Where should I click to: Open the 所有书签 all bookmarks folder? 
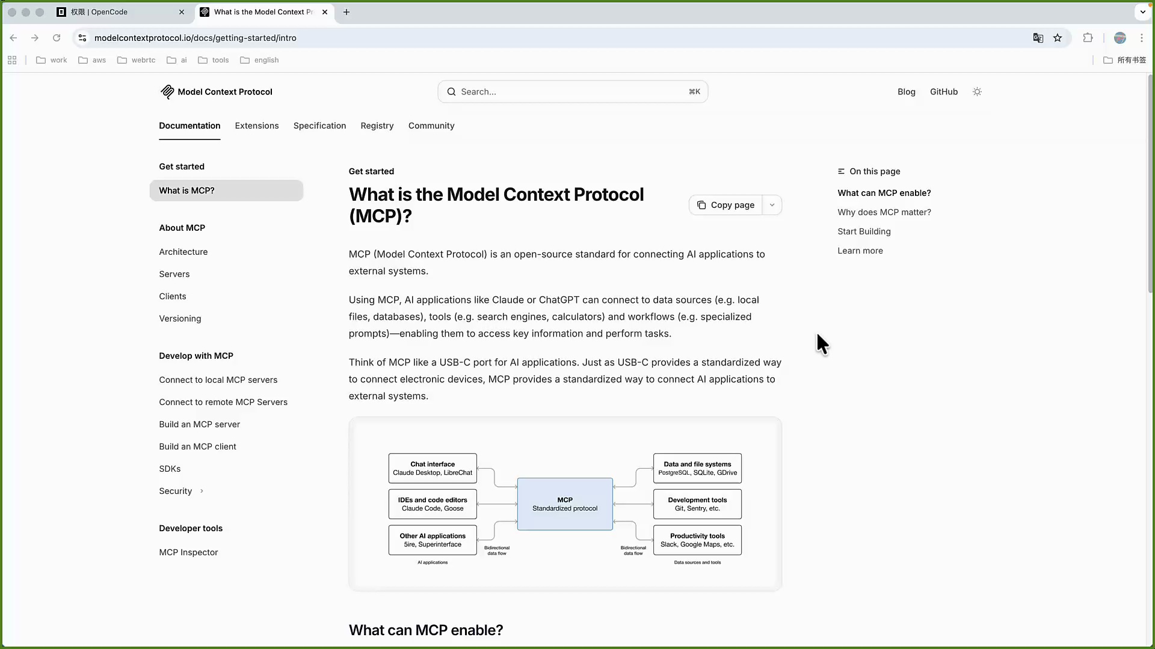click(x=1125, y=60)
